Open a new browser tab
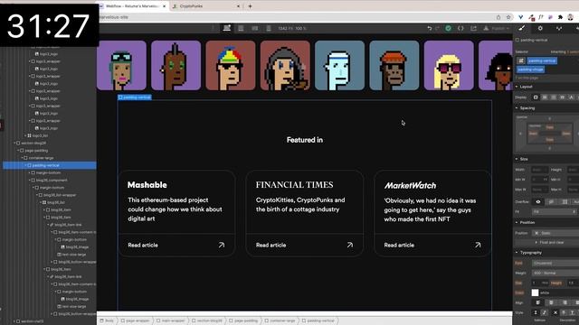 pyautogui.click(x=250, y=6)
